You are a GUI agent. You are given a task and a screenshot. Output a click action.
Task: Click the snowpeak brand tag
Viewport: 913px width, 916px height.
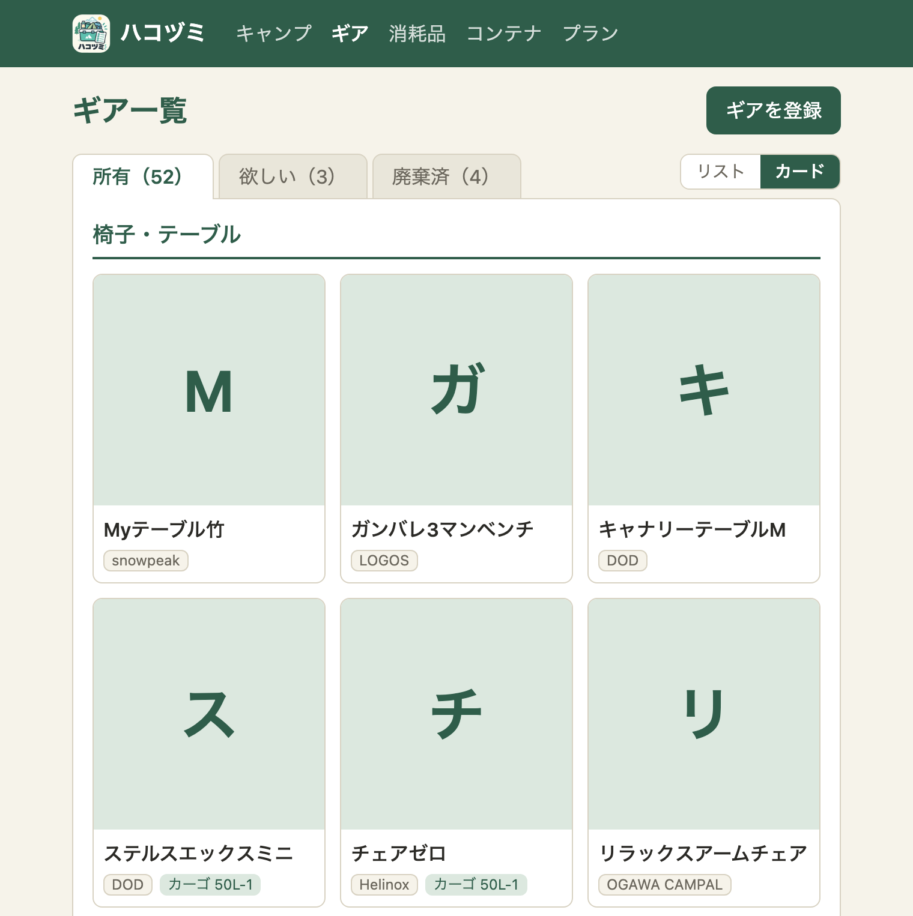146,561
